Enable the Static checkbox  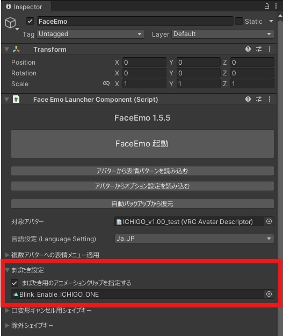point(239,21)
